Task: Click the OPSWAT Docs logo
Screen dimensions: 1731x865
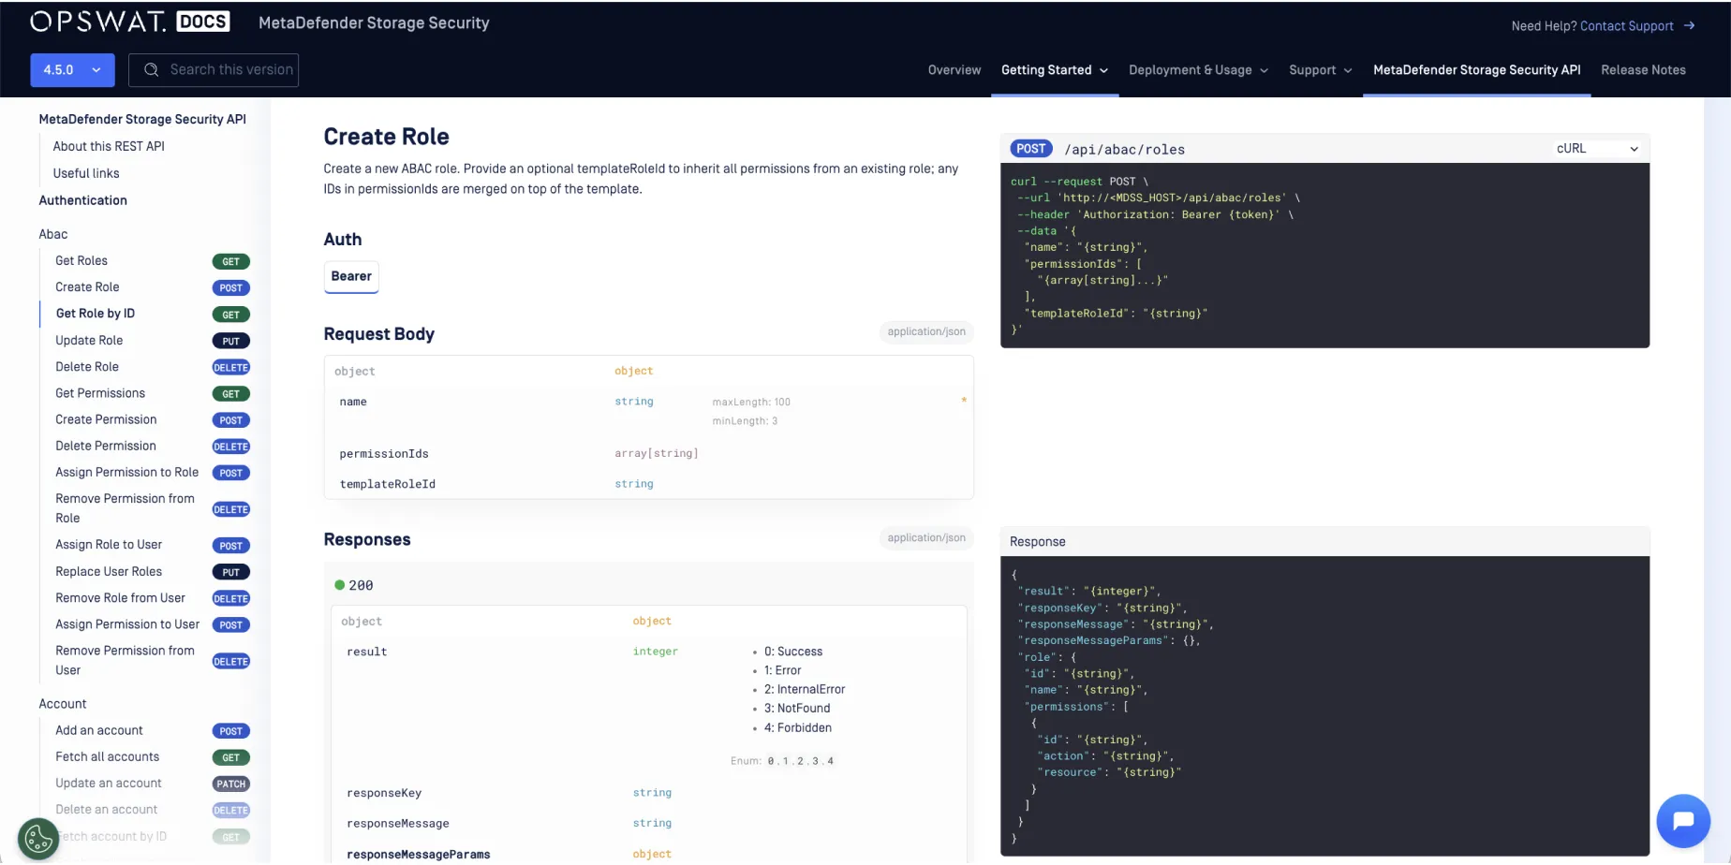Action: tap(129, 22)
